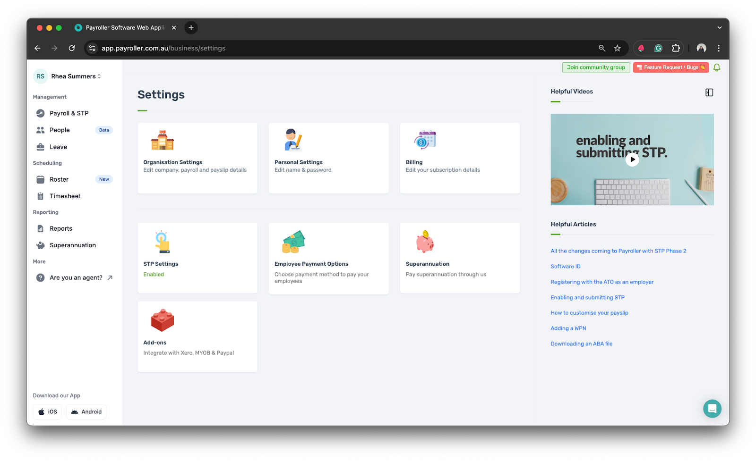
Task: Go back to the previous page
Action: click(x=37, y=48)
